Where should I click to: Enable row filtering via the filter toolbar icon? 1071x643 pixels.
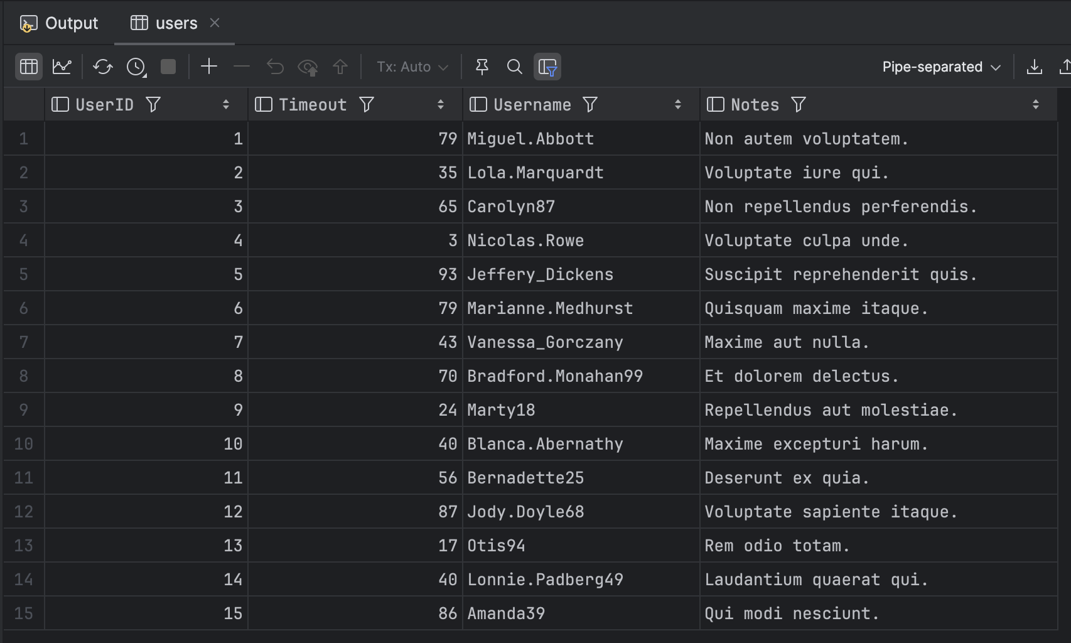(x=547, y=67)
